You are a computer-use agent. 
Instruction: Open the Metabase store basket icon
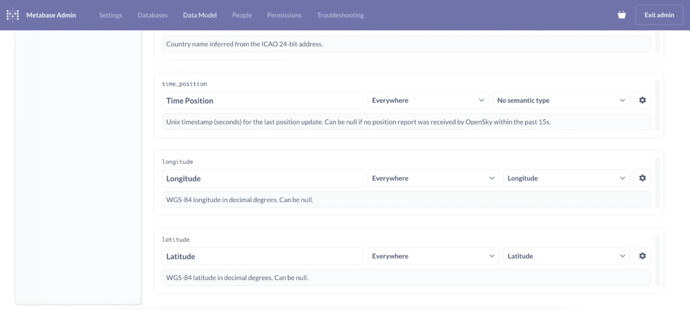click(622, 15)
